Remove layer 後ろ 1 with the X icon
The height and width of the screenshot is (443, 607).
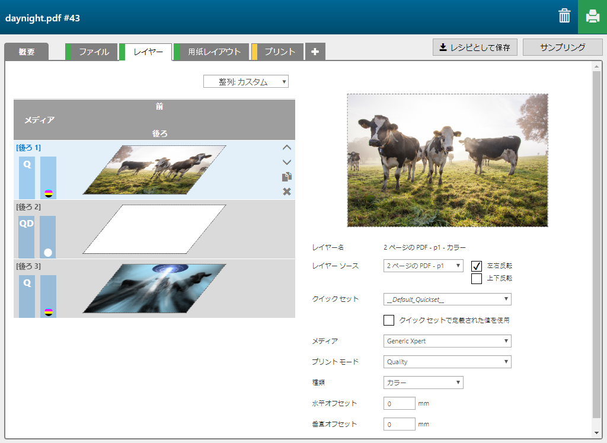[286, 192]
